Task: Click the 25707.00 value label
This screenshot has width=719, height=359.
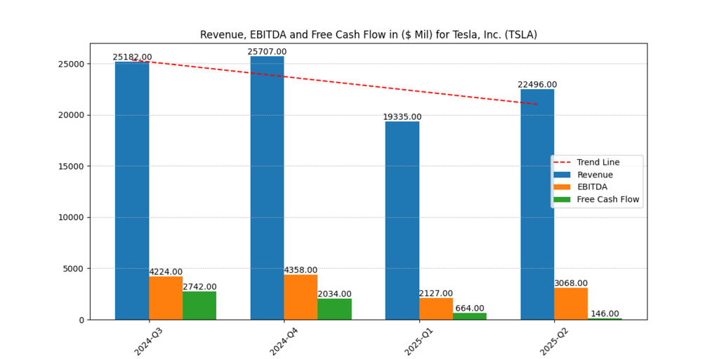Action: (267, 52)
